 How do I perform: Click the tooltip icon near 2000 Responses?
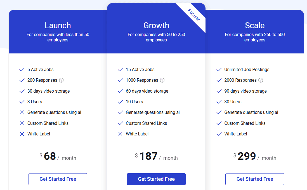[261, 80]
